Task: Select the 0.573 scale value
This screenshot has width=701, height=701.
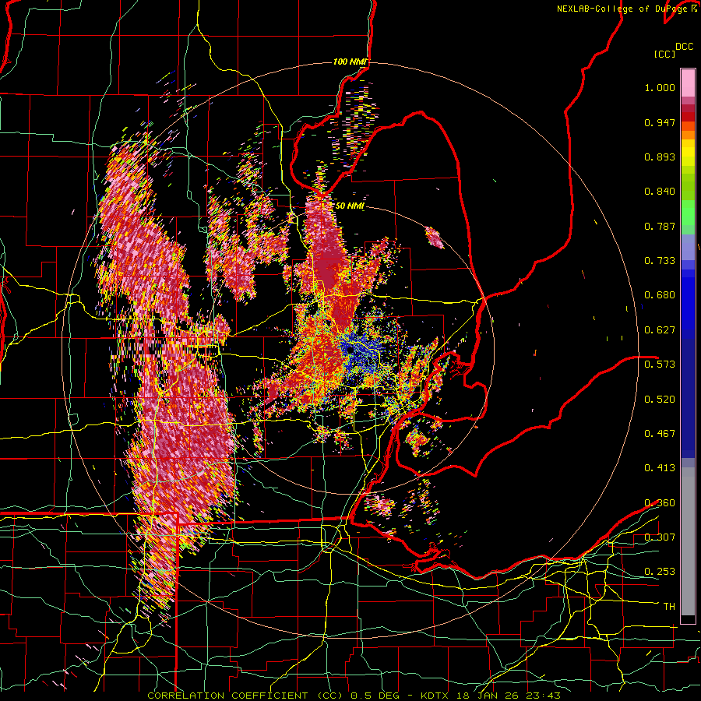Action: (x=660, y=364)
